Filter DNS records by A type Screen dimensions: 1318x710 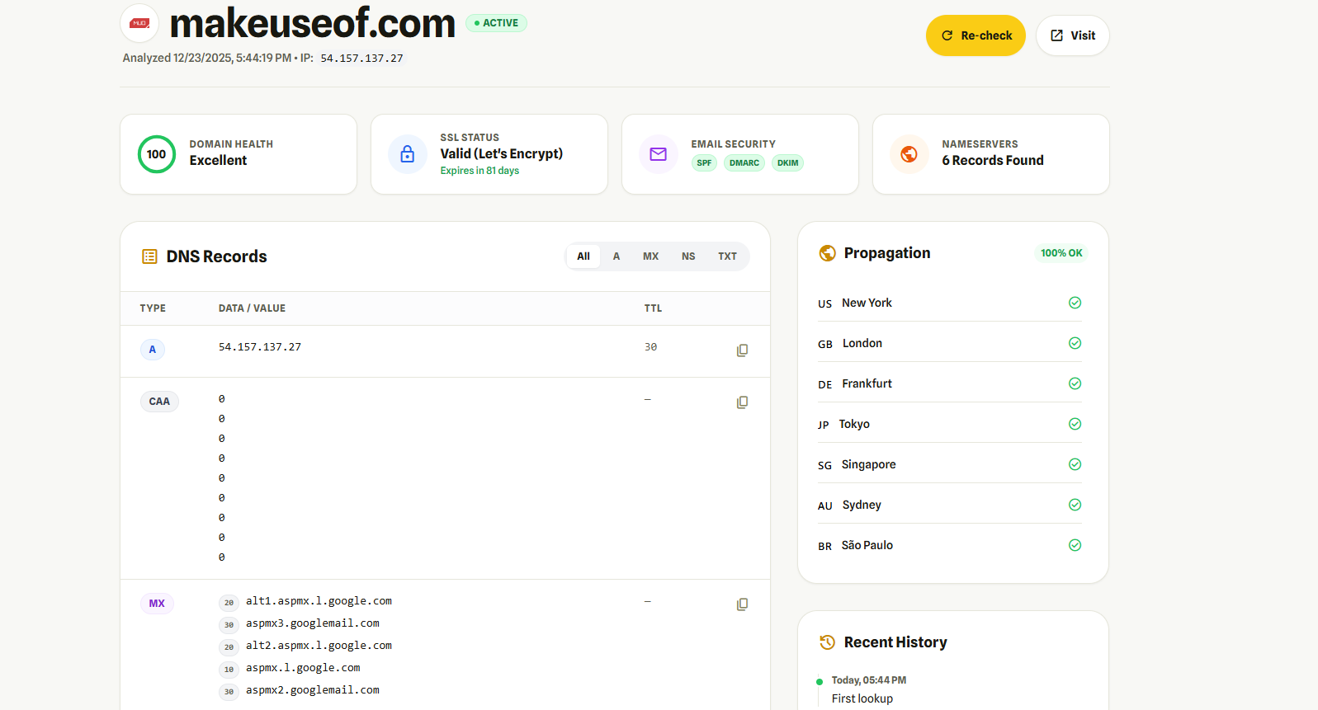tap(616, 256)
